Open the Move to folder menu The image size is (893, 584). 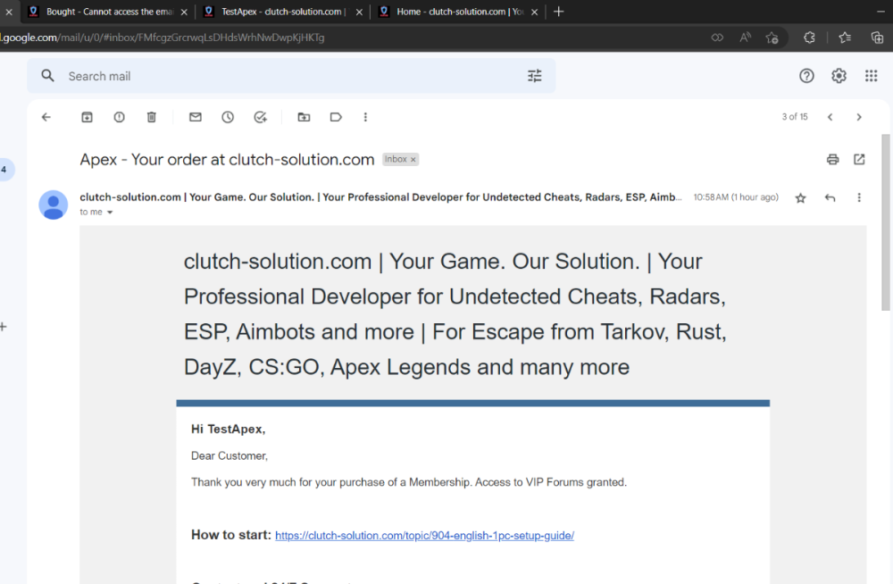[304, 117]
